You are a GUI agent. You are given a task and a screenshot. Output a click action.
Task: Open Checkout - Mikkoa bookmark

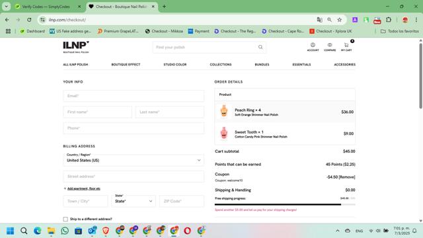(x=164, y=31)
